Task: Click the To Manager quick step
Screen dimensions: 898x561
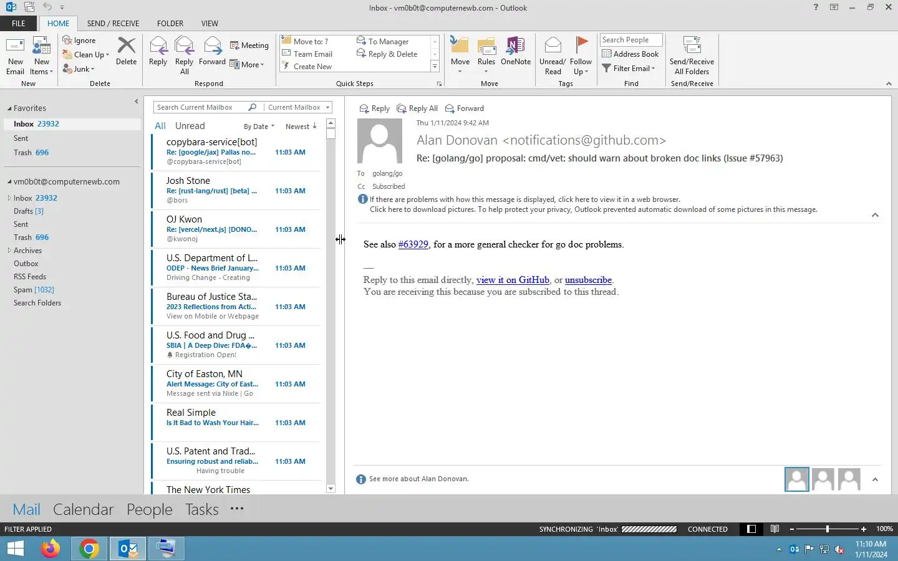Action: pyautogui.click(x=383, y=42)
